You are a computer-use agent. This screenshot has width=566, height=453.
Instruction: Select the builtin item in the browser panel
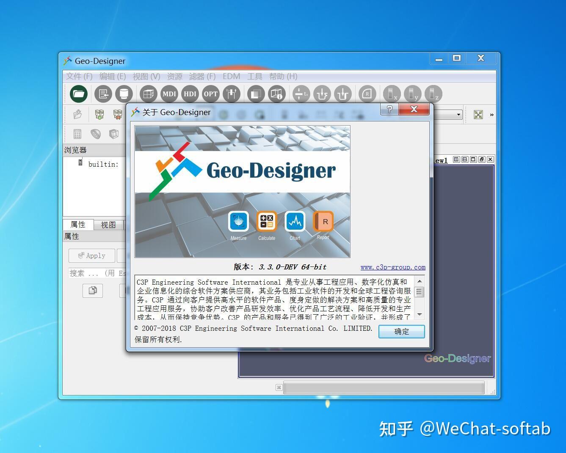[103, 164]
